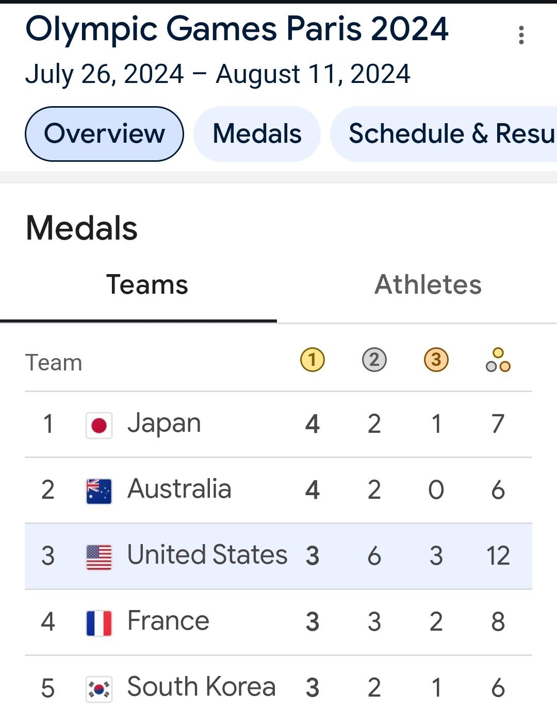Click the gold medal column icon
This screenshot has width=557, height=710.
click(313, 360)
